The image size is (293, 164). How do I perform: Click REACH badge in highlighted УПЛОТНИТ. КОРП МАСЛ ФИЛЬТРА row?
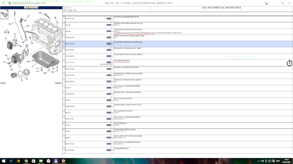pyautogui.click(x=109, y=44)
